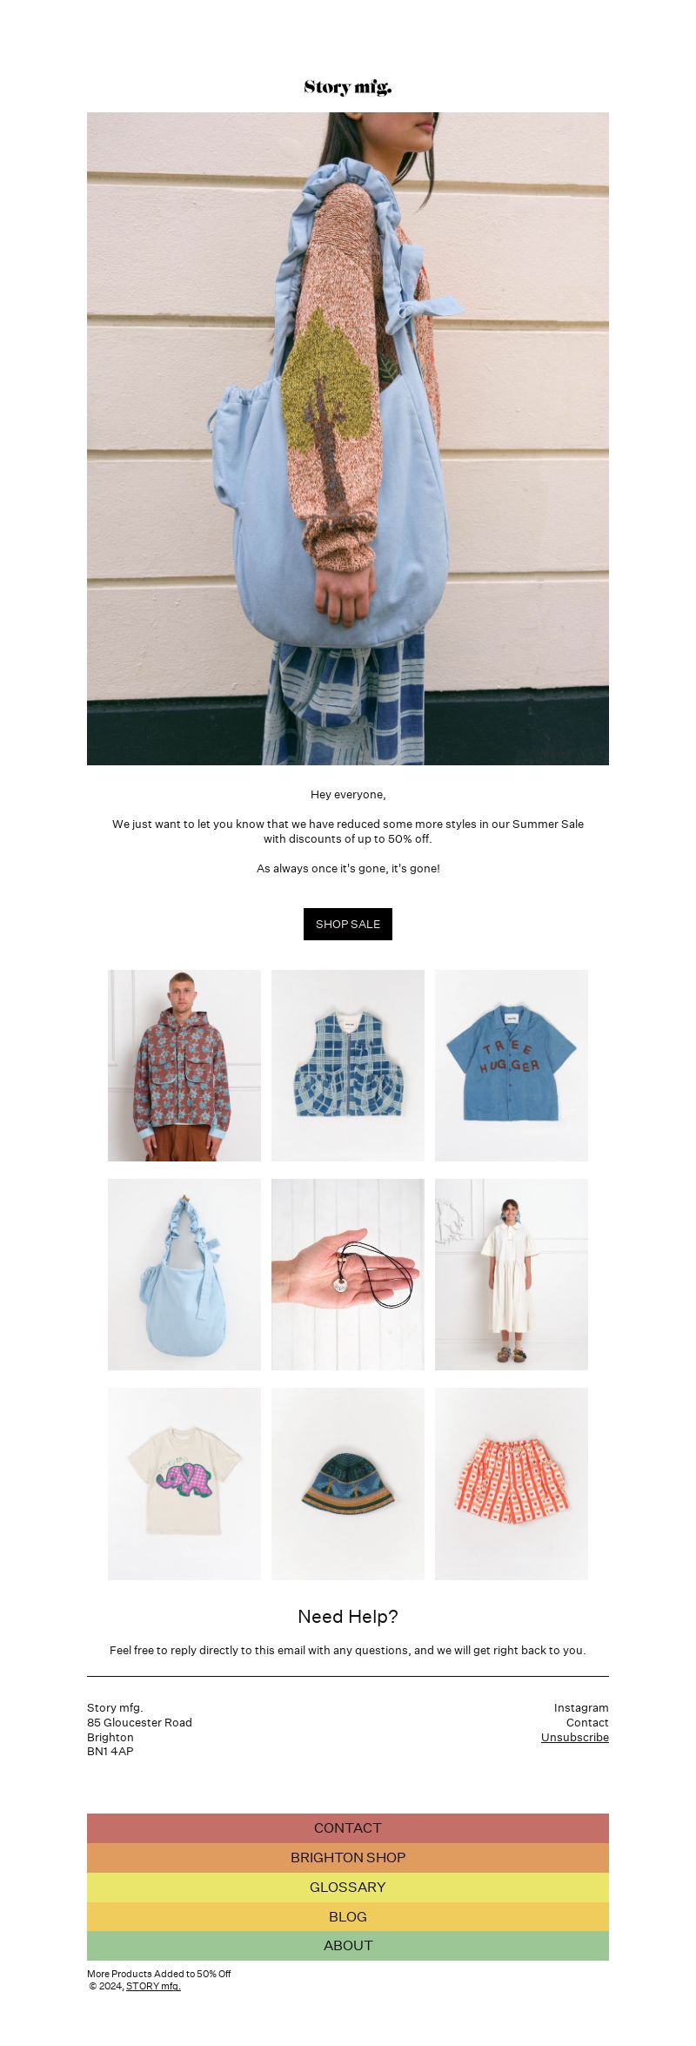Open the yellow GLOSSARY bar
The height and width of the screenshot is (2046, 696).
(348, 1887)
